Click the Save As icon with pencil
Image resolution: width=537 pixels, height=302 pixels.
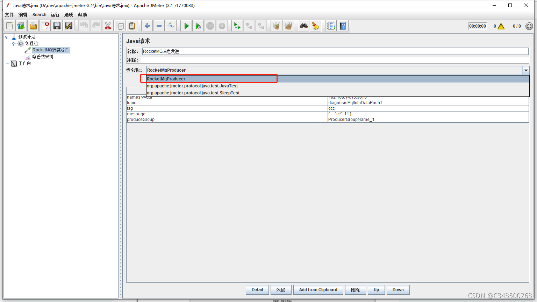pyautogui.click(x=69, y=26)
